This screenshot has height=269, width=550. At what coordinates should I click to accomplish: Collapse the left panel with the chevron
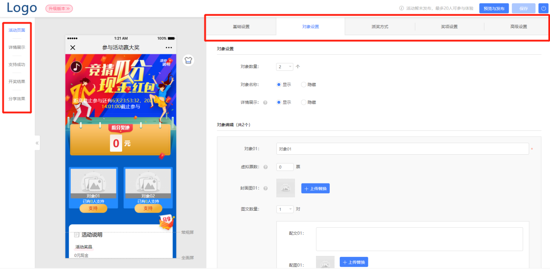tap(37, 143)
